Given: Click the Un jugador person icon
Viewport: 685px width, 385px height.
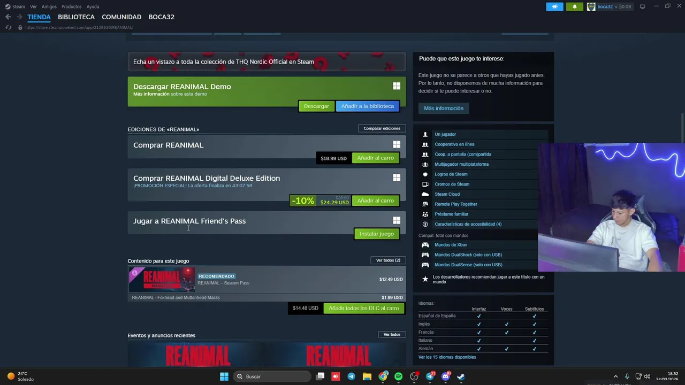Looking at the screenshot, I should point(425,134).
